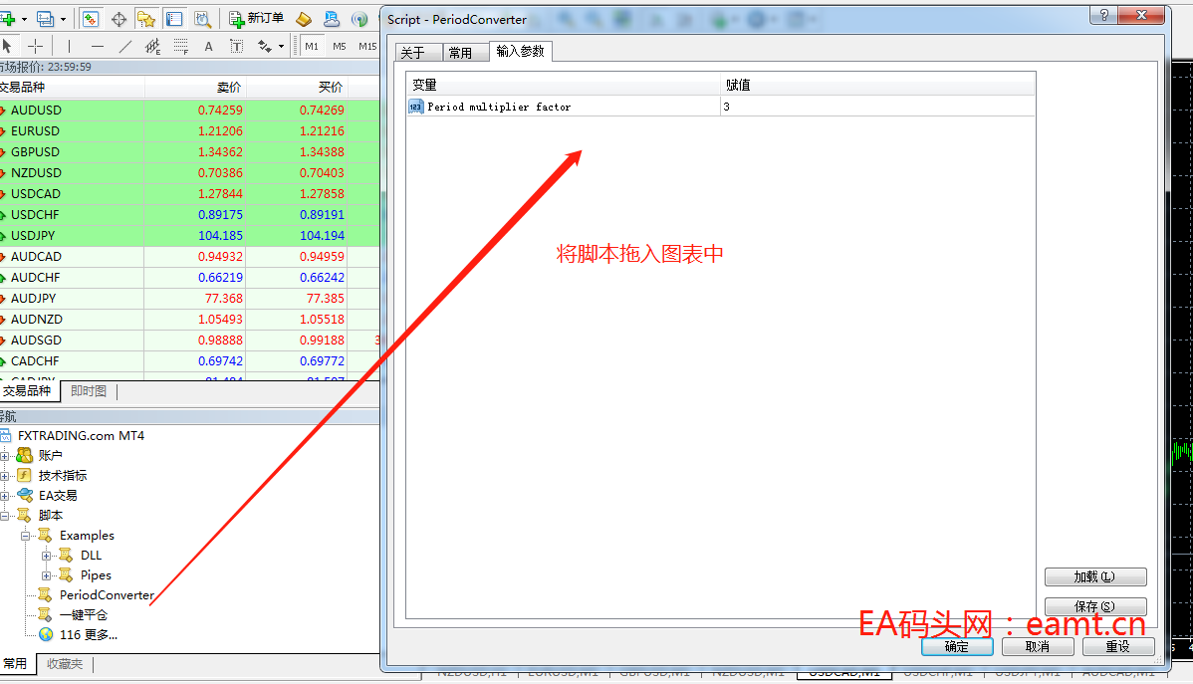Open the arrows objects dropdown arrow
Image resolution: width=1193 pixels, height=684 pixels.
coord(282,47)
